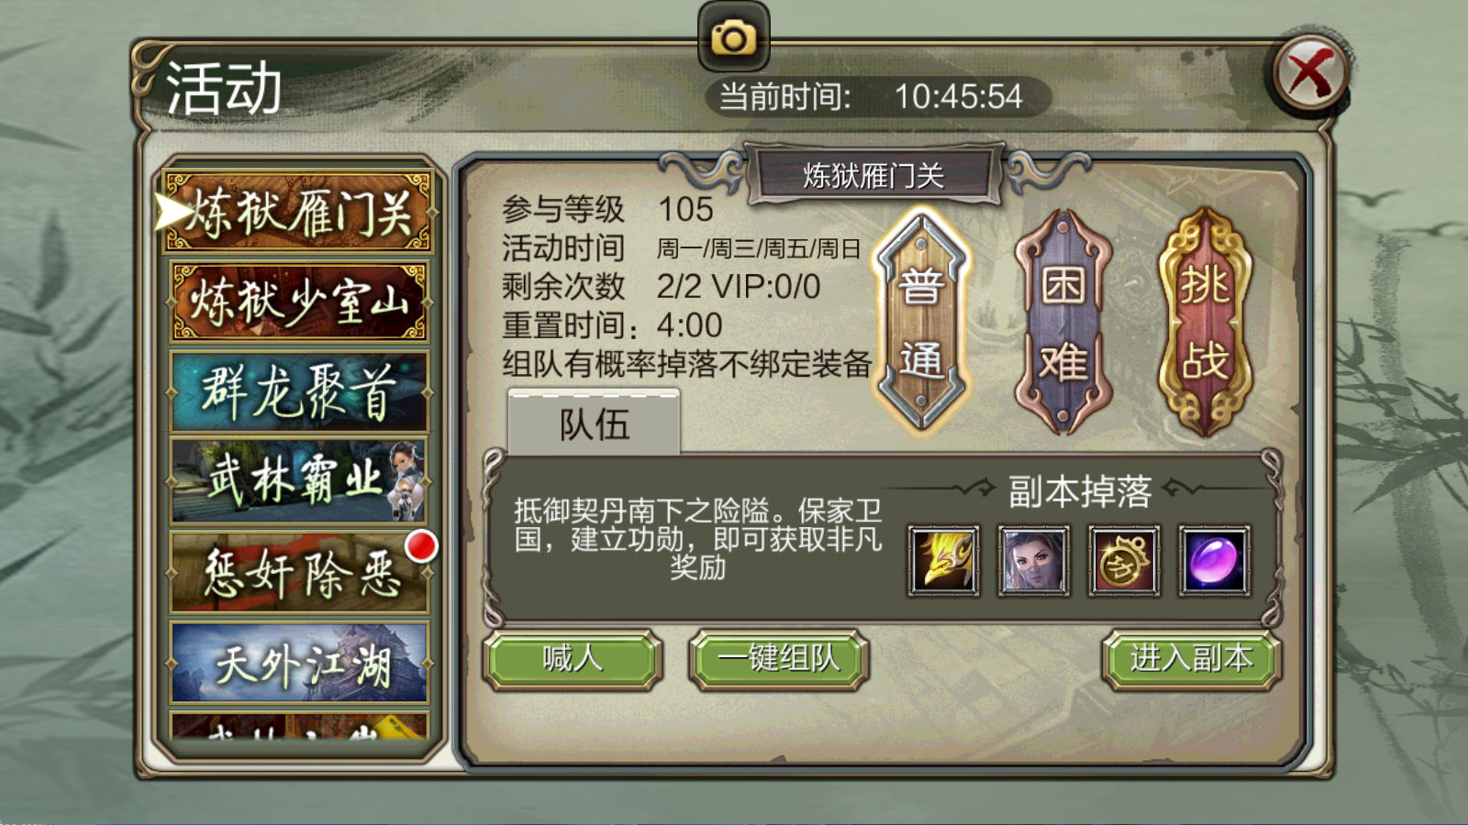1468x825 pixels.
Task: Inspect the gold coin pouch drop
Action: tap(1124, 561)
